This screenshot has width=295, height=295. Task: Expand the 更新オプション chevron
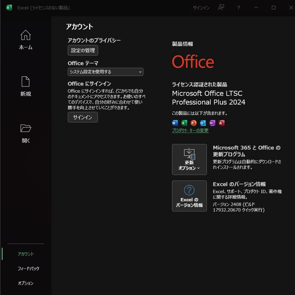198,169
